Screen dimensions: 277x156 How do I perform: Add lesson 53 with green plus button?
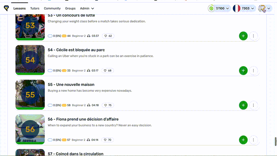point(243,36)
